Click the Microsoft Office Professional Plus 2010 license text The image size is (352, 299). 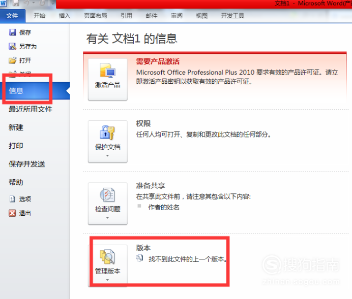point(237,77)
